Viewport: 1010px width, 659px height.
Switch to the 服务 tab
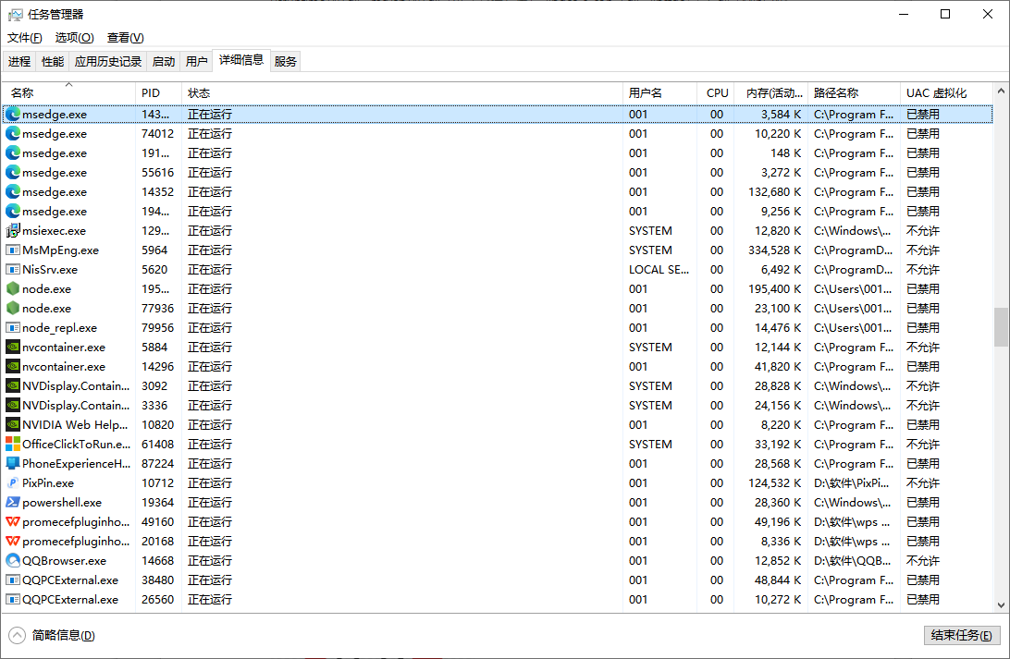pyautogui.click(x=286, y=61)
